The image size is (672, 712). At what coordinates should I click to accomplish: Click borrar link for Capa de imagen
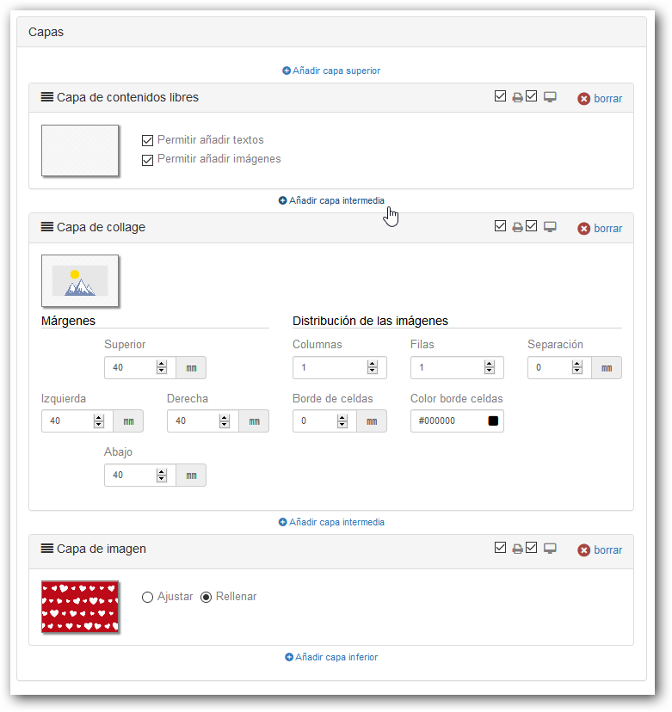pyautogui.click(x=608, y=549)
